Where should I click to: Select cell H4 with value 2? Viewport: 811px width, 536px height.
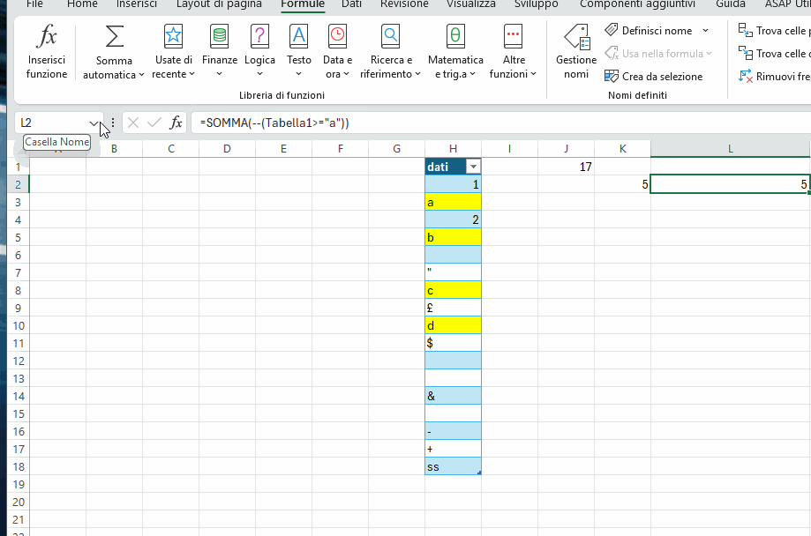click(453, 220)
